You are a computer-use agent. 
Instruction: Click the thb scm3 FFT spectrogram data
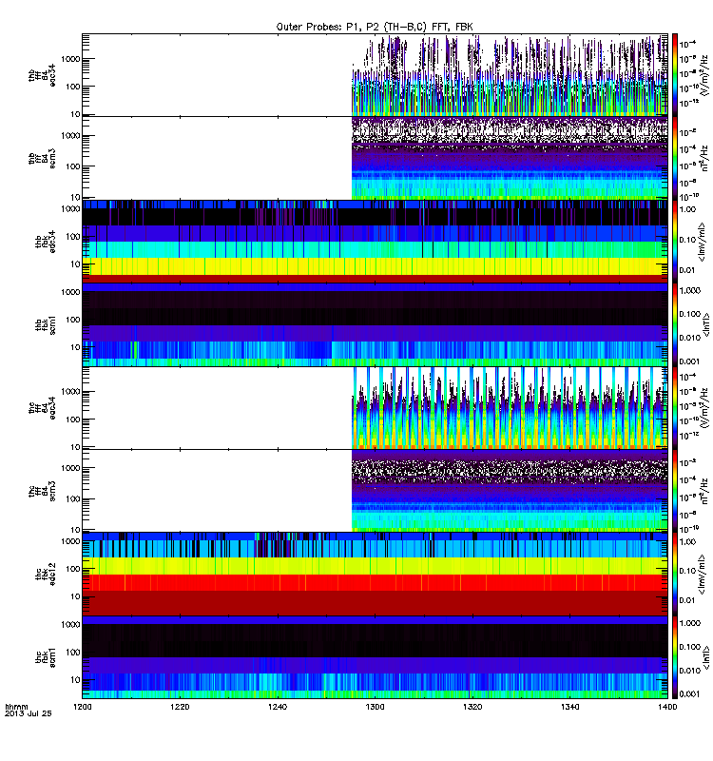point(510,158)
